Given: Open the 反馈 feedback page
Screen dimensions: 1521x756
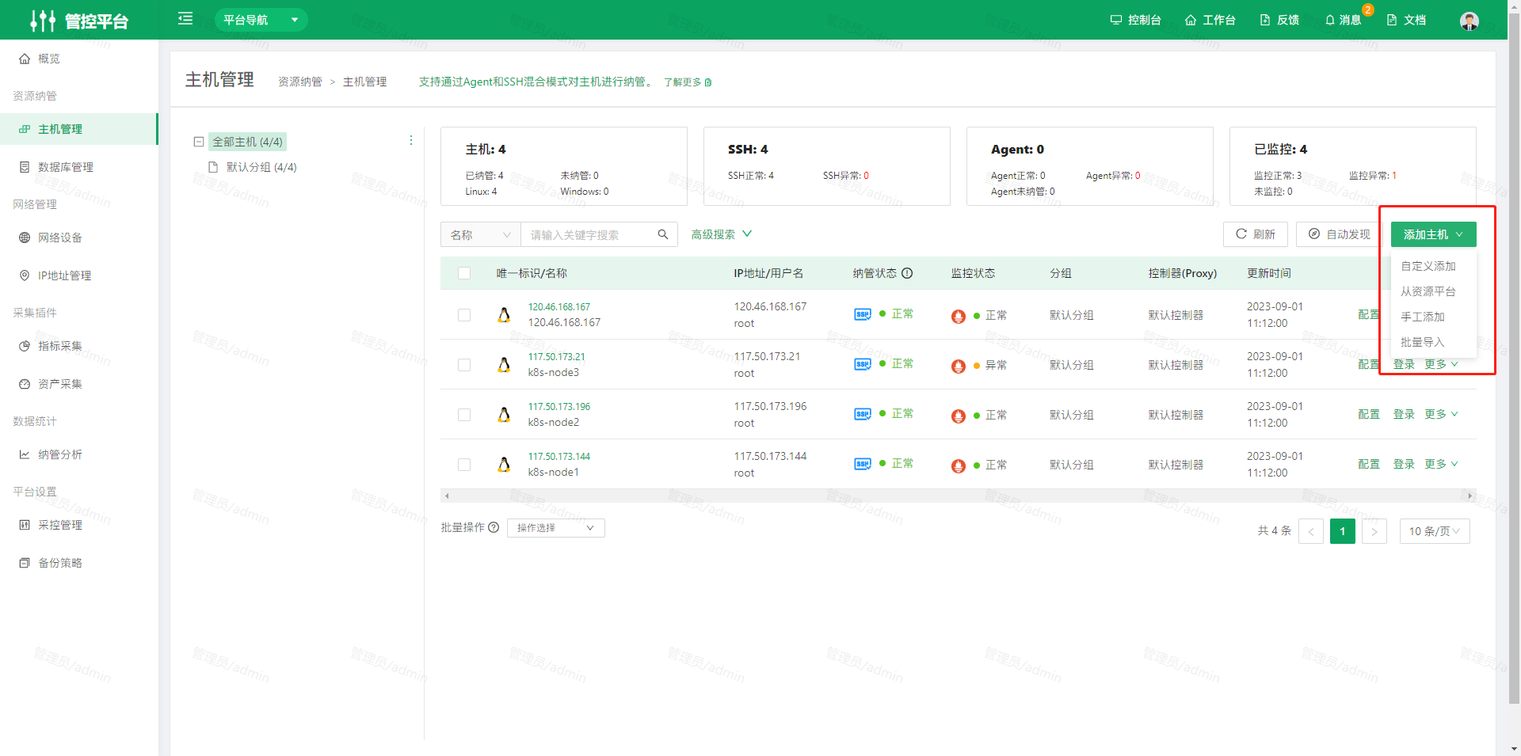Looking at the screenshot, I should pos(1279,20).
